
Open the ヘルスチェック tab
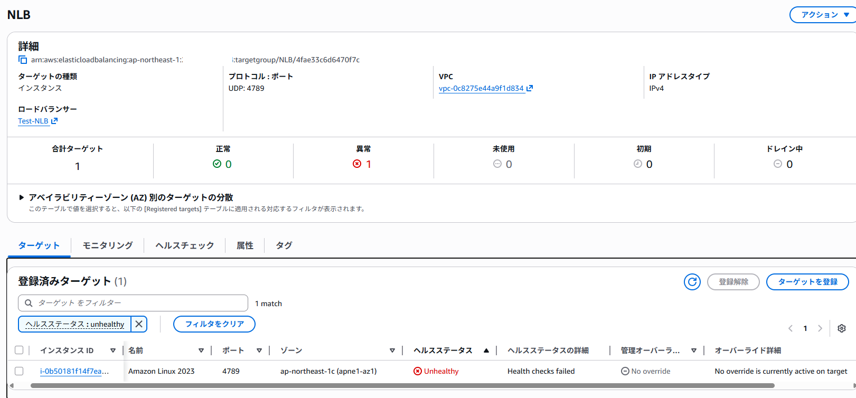185,245
